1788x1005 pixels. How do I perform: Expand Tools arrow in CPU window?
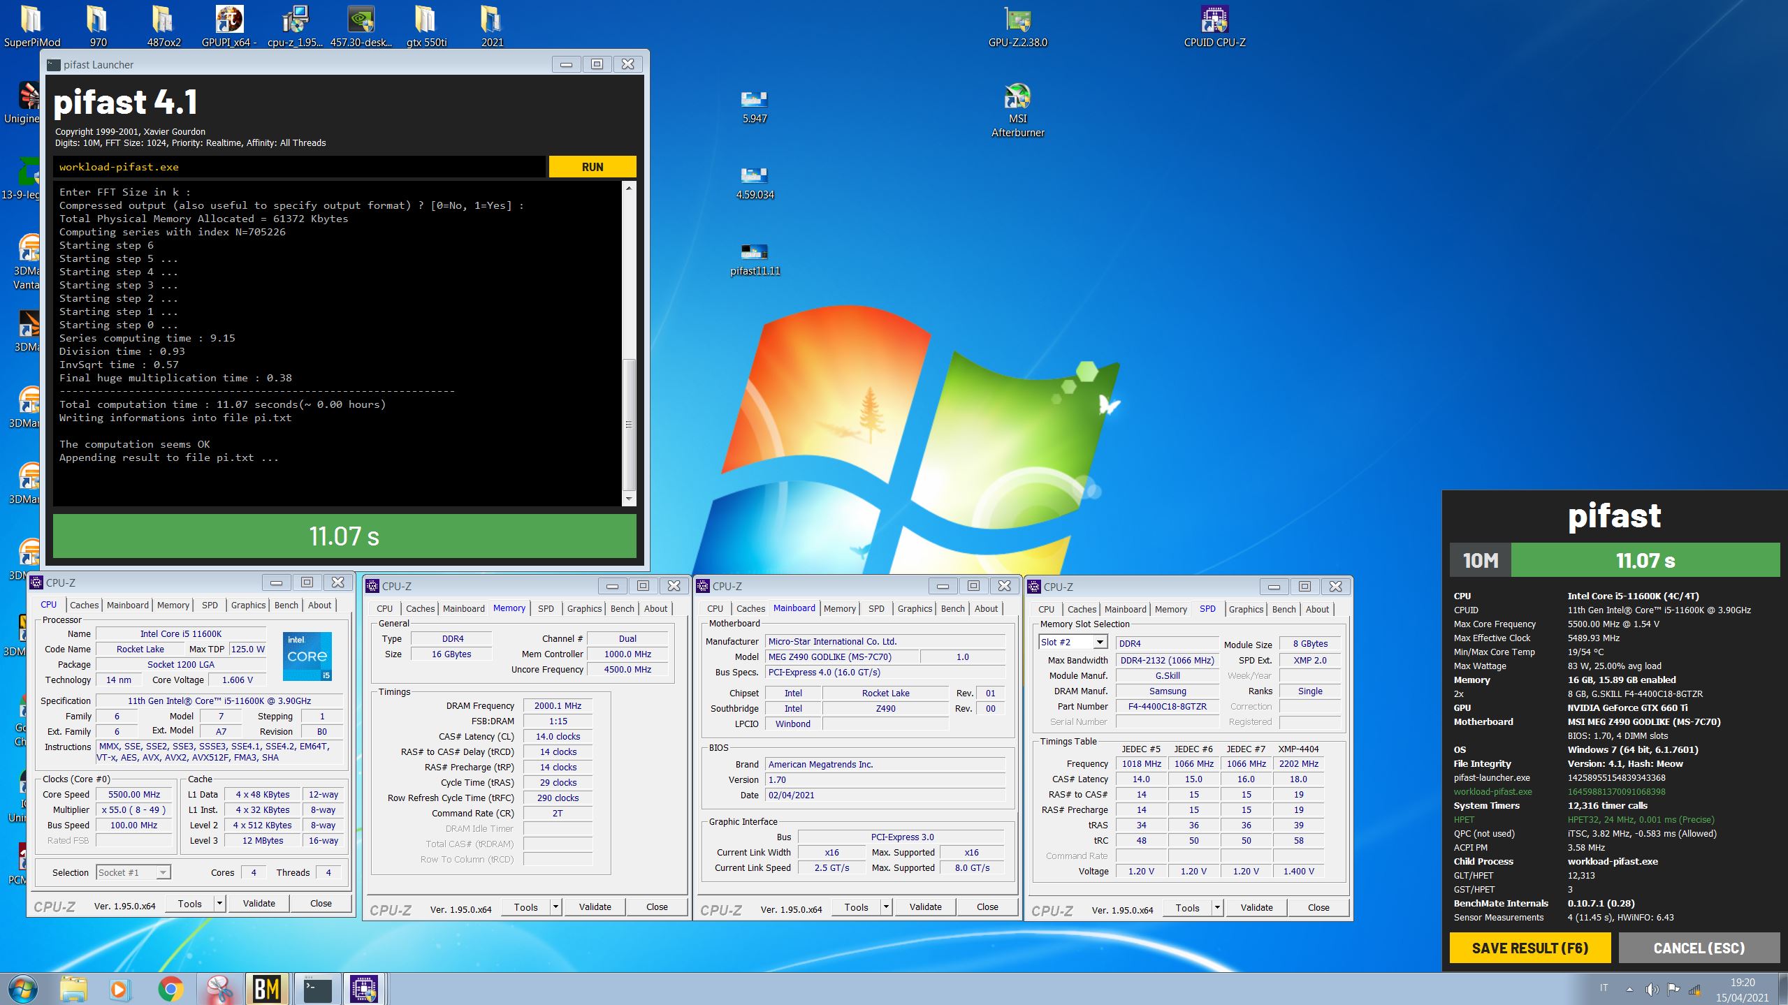pyautogui.click(x=219, y=903)
